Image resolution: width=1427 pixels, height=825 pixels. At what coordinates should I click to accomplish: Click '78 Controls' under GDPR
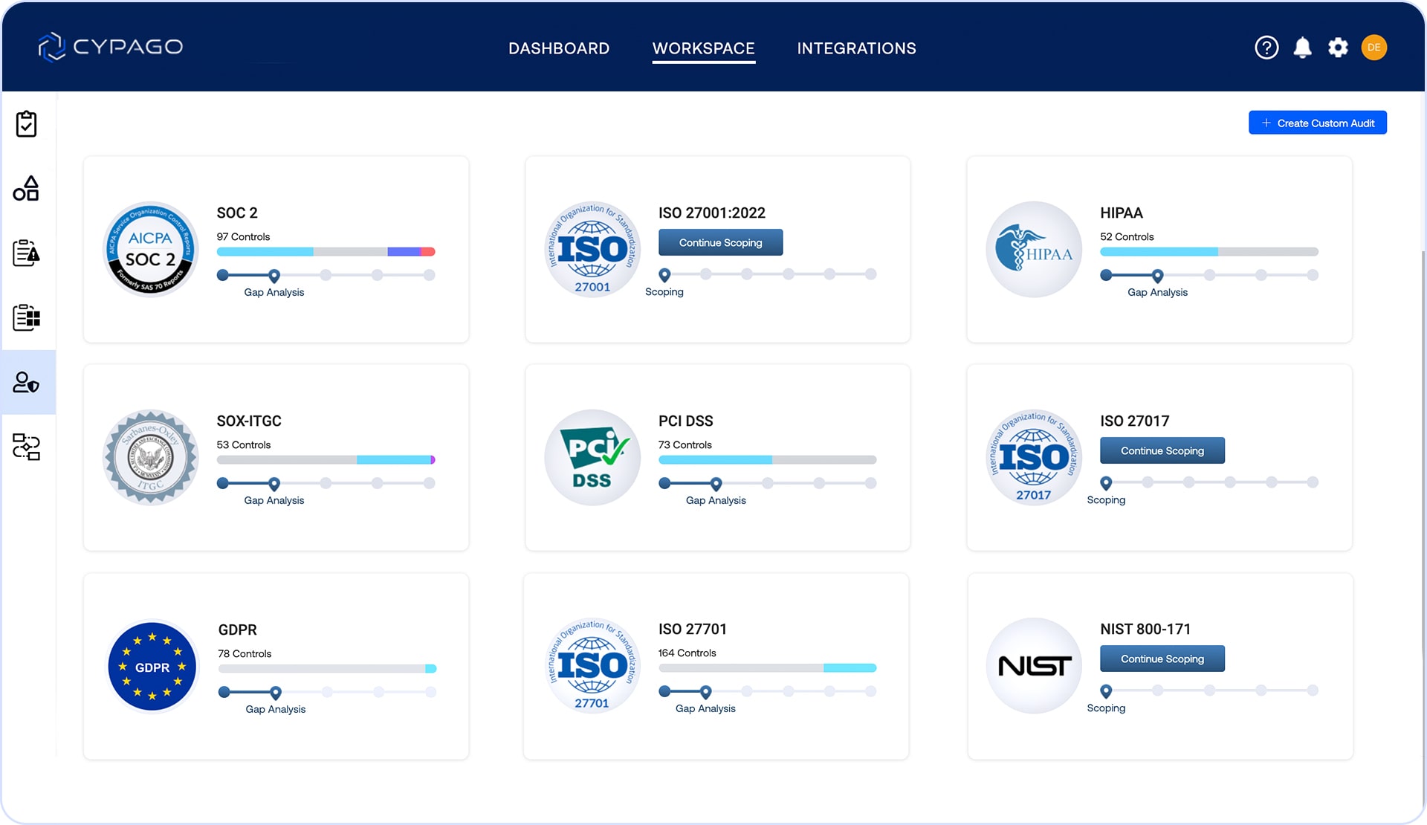pos(245,653)
